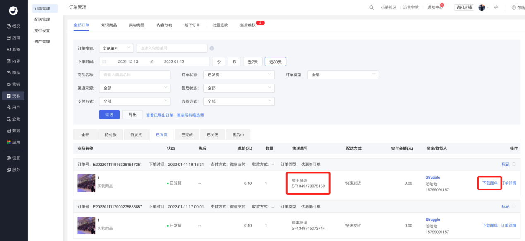Open 服务 services in sidebar
Screen dimensions: 525x241
(13, 169)
